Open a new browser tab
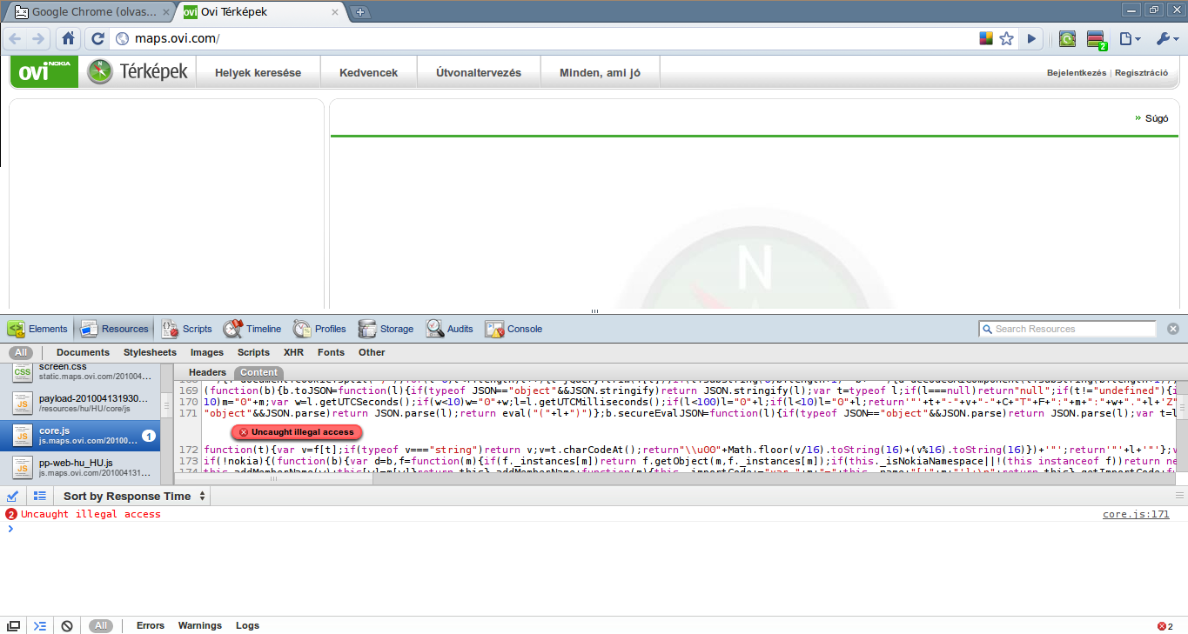The width and height of the screenshot is (1188, 634). [x=360, y=12]
